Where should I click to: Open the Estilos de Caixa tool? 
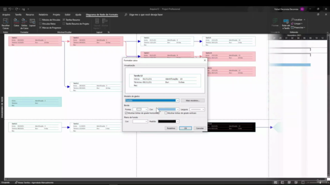click(x=24, y=24)
